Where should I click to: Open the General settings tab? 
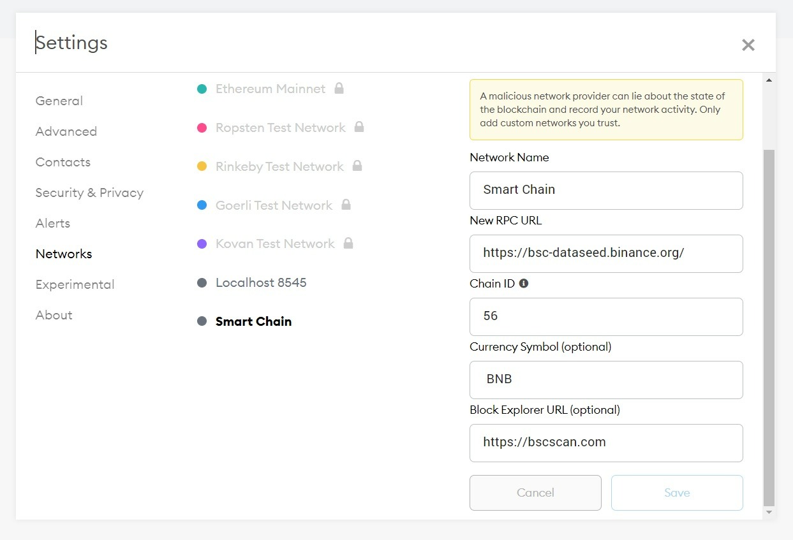[x=59, y=101]
